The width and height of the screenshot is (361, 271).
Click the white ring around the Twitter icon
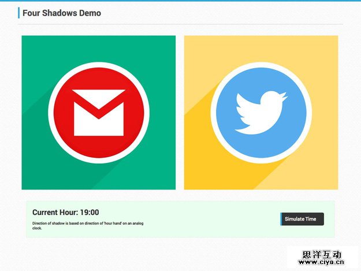tap(260, 65)
